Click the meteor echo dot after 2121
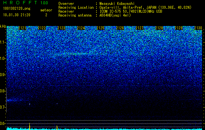The height and width of the screenshot is (130, 205). pyautogui.click(x=30, y=104)
